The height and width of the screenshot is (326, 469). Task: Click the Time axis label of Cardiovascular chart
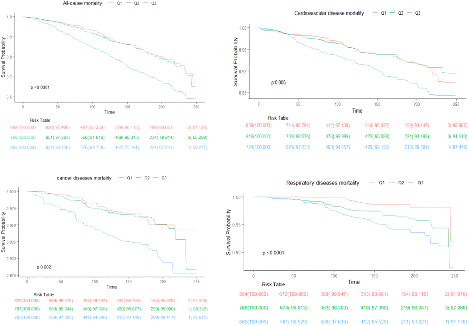pos(357,111)
